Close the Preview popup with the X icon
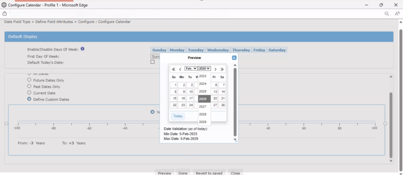 [234, 58]
